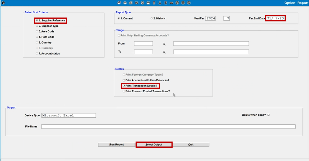Screen dimensions: 309x161
Task: Select Post Code sort option
Action: pos(45,37)
